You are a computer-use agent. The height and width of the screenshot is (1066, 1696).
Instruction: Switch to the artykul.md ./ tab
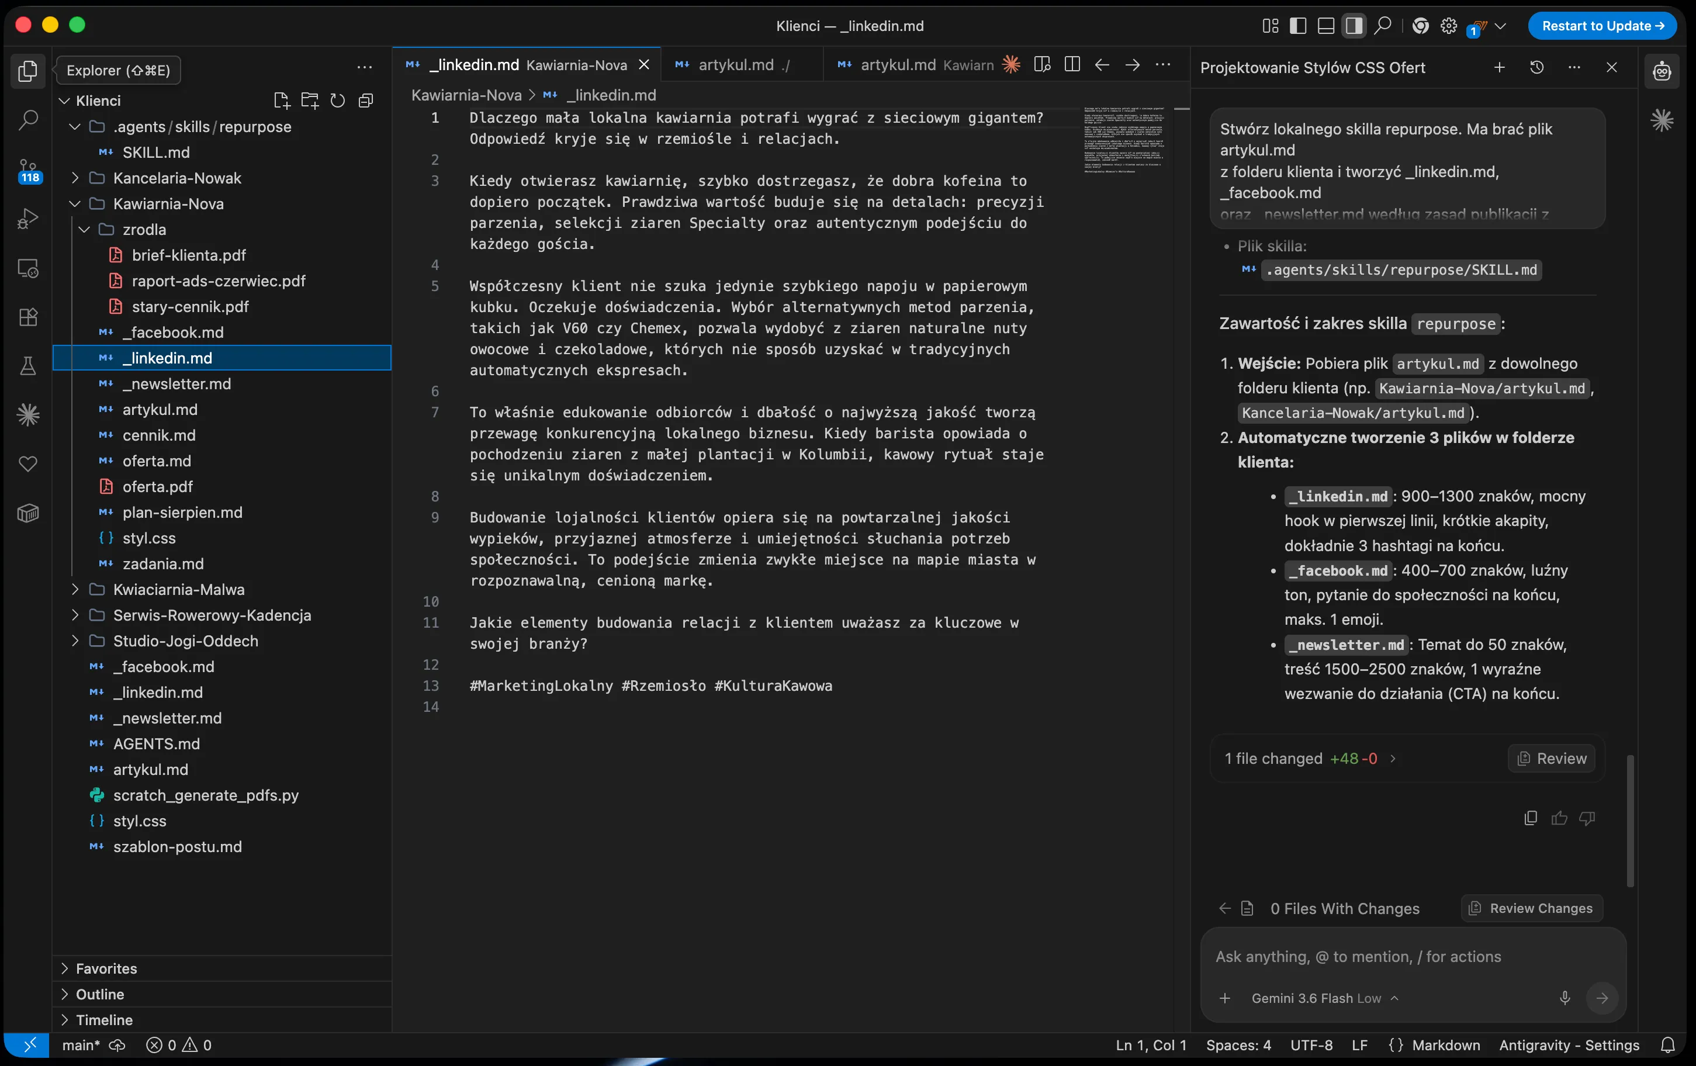click(742, 65)
